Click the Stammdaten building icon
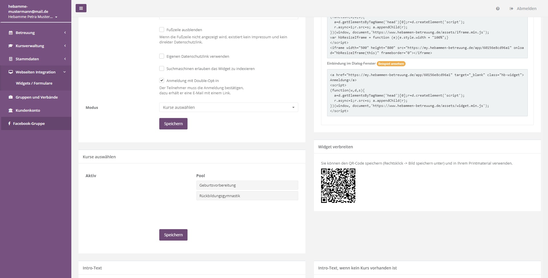The height and width of the screenshot is (278, 548). [x=11, y=59]
